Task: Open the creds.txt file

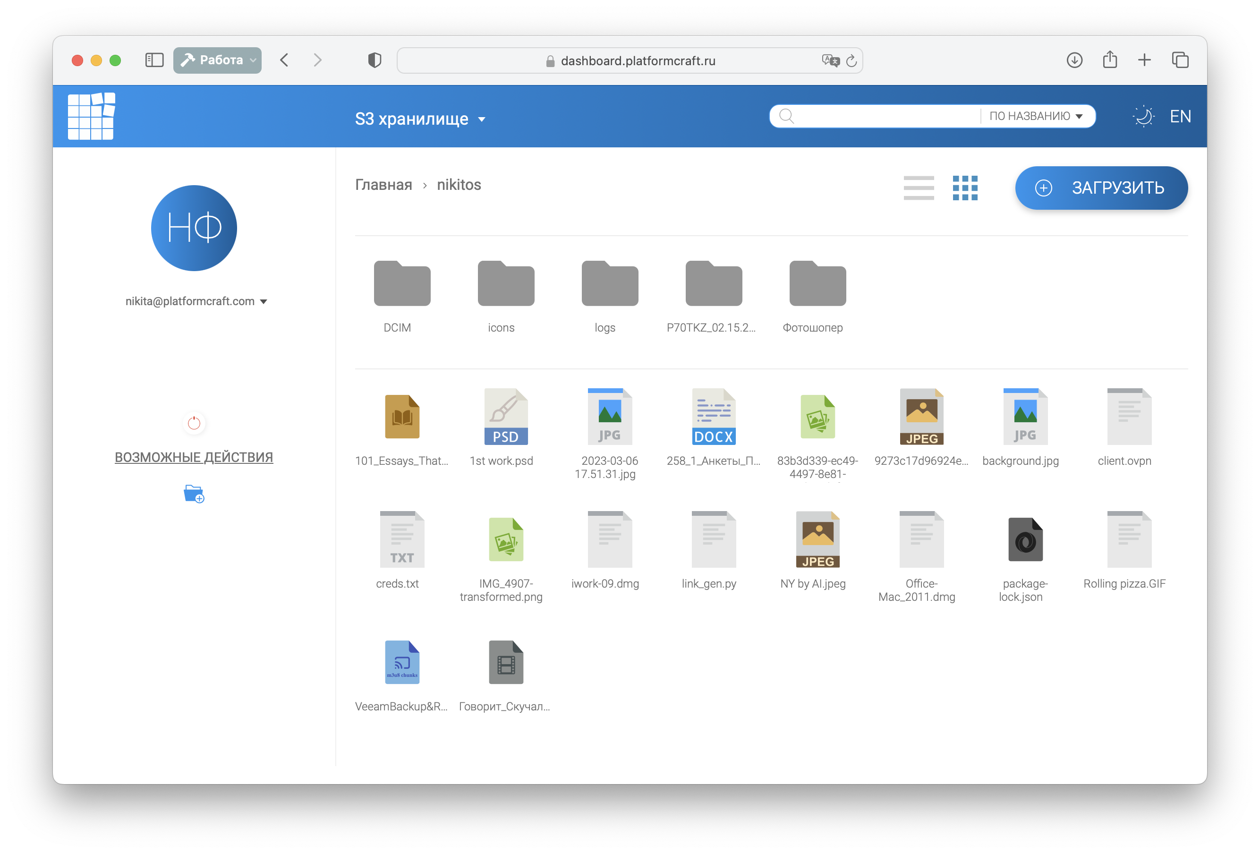Action: click(x=402, y=539)
